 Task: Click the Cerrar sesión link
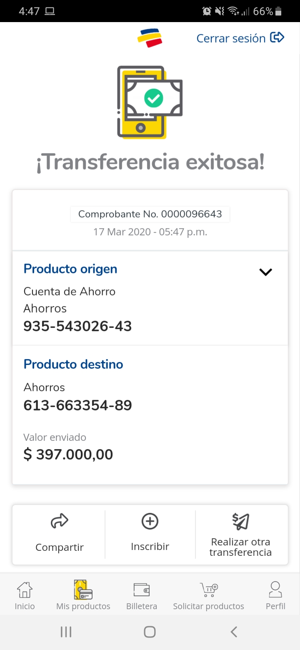[x=231, y=38]
